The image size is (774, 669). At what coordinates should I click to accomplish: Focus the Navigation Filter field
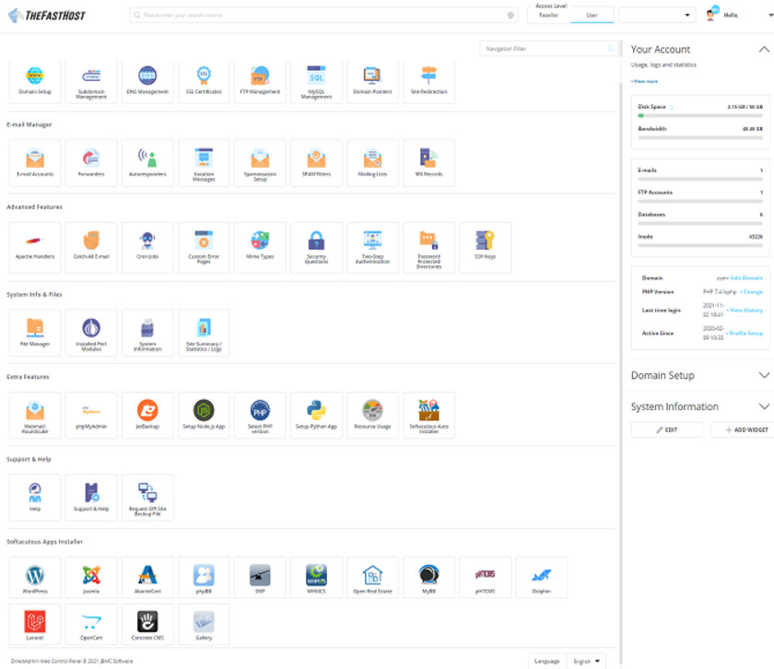(x=548, y=49)
